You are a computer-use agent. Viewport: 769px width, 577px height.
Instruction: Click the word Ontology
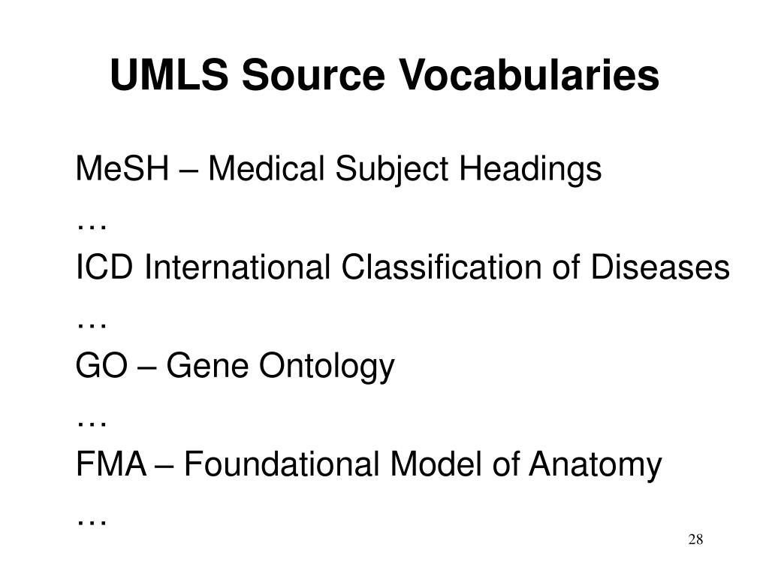327,367
